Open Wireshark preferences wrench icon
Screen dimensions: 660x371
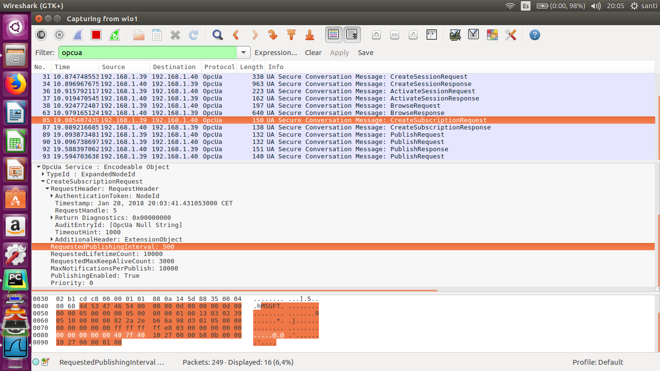511,34
